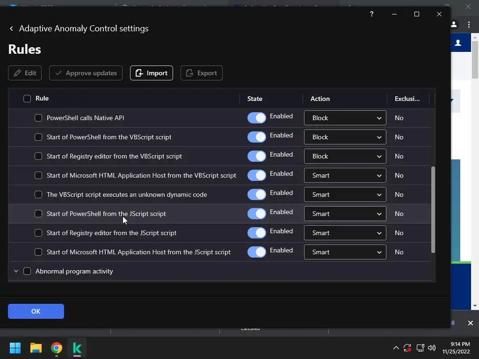The width and height of the screenshot is (479, 359).
Task: Show hidden tray icons chevron
Action: tap(396, 348)
